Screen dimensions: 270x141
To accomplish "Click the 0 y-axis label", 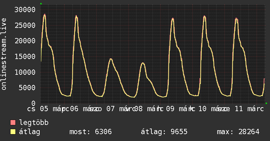I will [x=33, y=103].
